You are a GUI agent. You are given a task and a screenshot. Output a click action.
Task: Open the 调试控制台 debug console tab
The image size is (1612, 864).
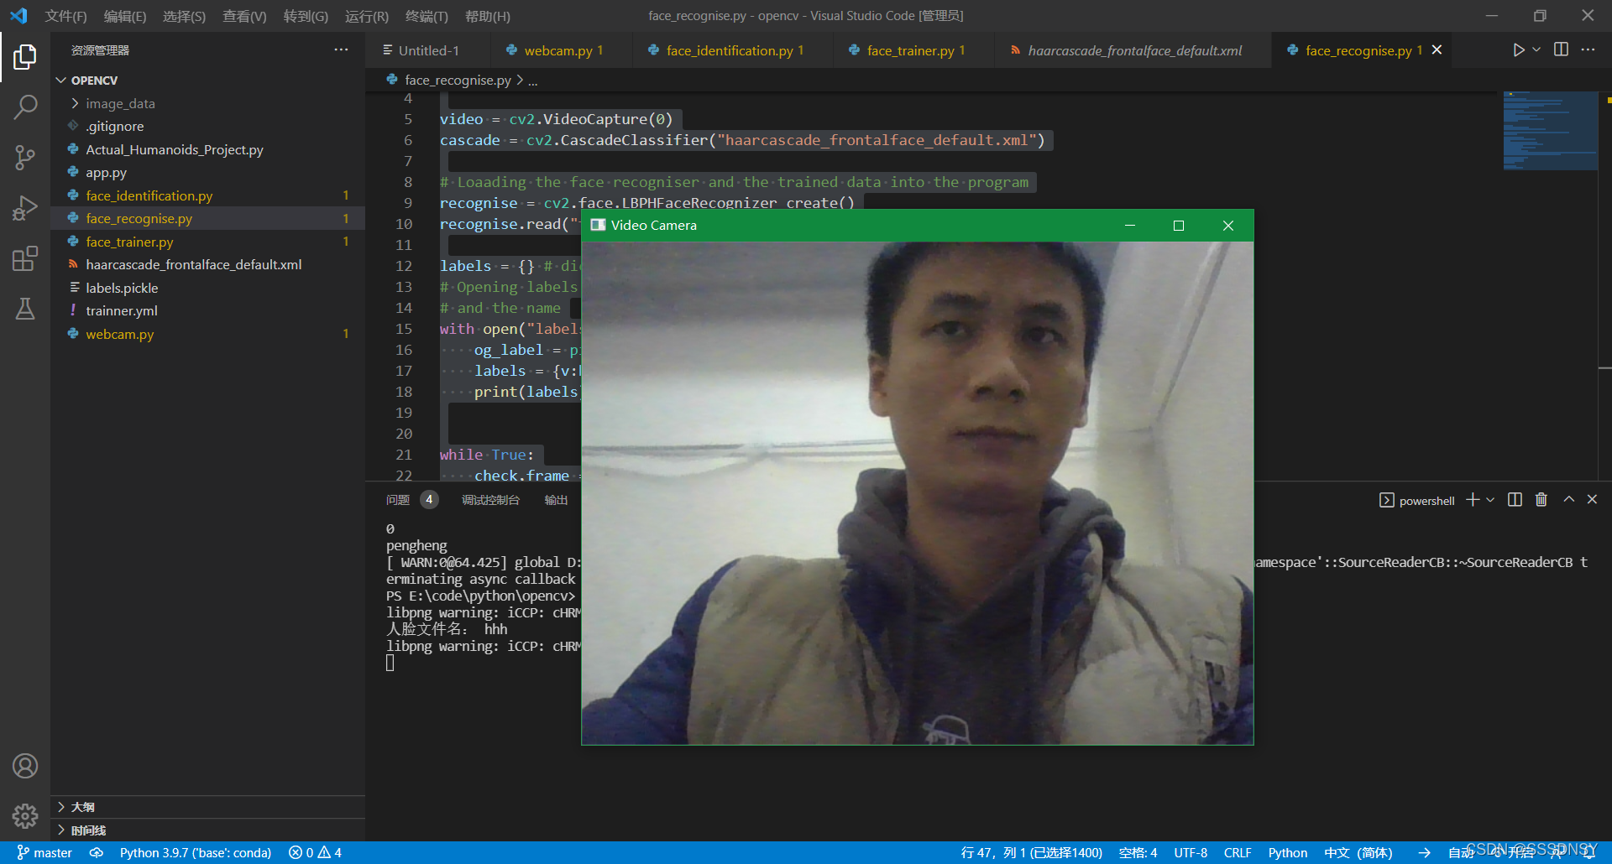point(490,500)
